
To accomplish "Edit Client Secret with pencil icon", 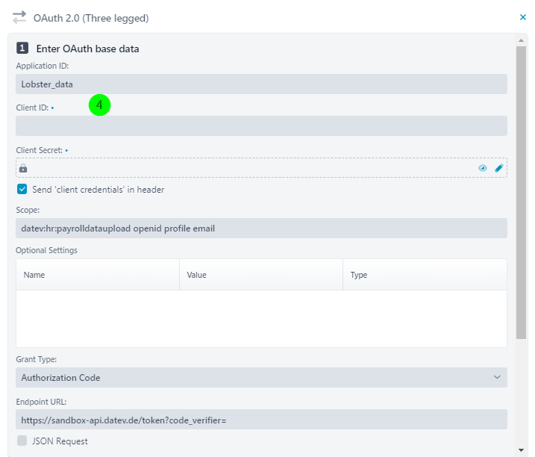I will [499, 168].
